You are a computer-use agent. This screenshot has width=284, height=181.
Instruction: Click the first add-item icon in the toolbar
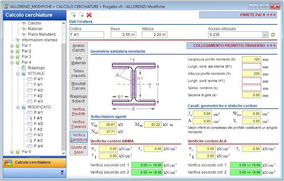pyautogui.click(x=73, y=15)
